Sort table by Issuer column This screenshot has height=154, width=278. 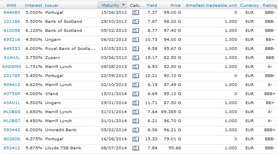pos(52,5)
